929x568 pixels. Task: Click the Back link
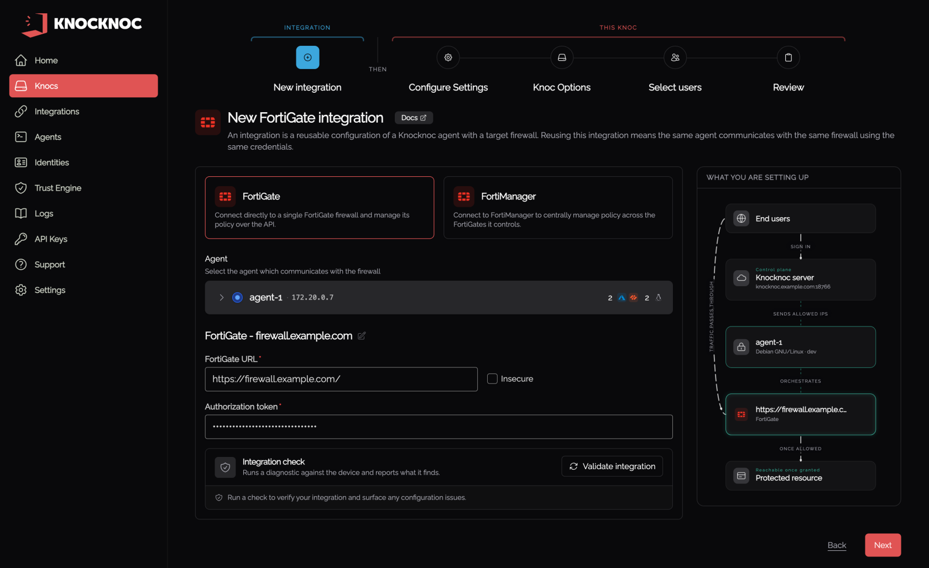(837, 545)
